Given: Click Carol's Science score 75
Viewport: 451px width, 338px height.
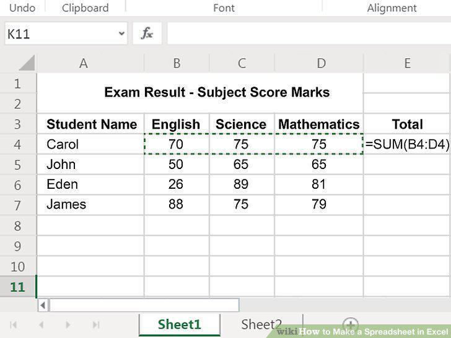Looking at the screenshot, I should [x=242, y=144].
